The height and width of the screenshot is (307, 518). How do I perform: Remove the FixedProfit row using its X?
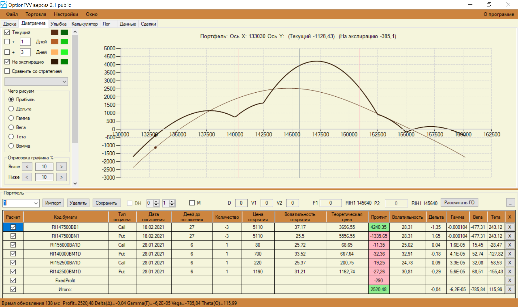509,280
